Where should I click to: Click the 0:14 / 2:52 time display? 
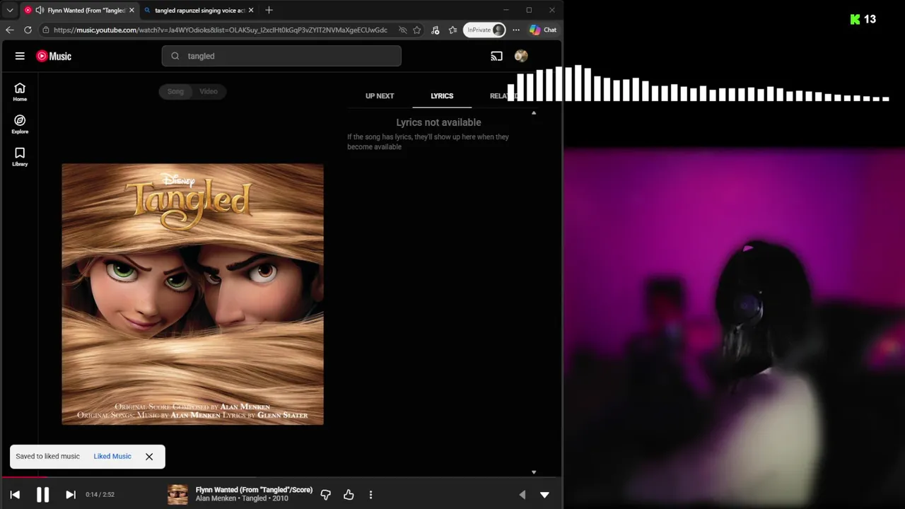[100, 495]
